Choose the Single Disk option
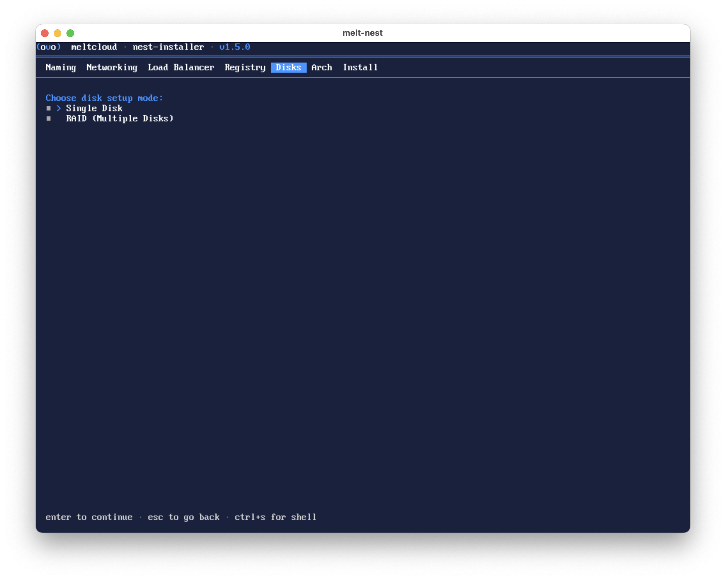Screen dimensions: 726x580 [94, 108]
